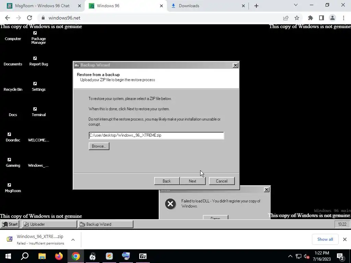
Task: Open the Docs desktop icon
Action: tap(13, 114)
